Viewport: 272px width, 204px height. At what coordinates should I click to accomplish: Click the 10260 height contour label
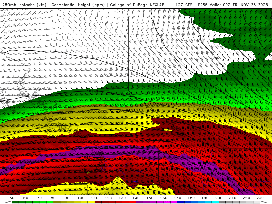tap(118, 123)
